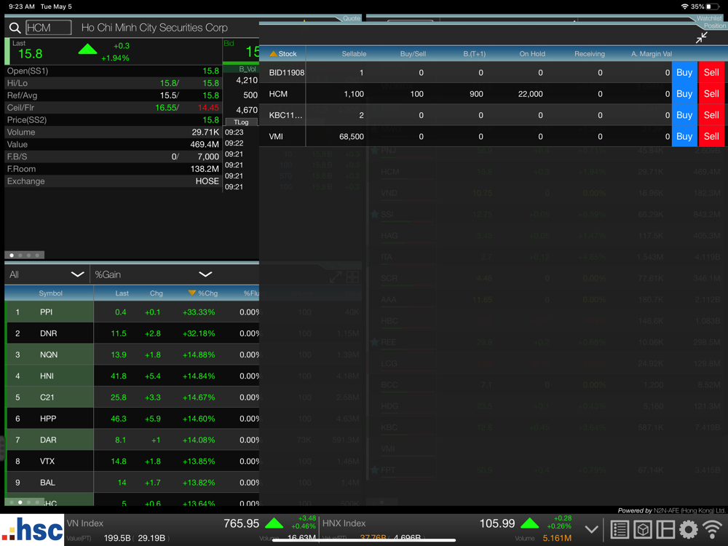Select the BID11908 stock in positions table
This screenshot has width=728, height=546.
click(x=286, y=72)
